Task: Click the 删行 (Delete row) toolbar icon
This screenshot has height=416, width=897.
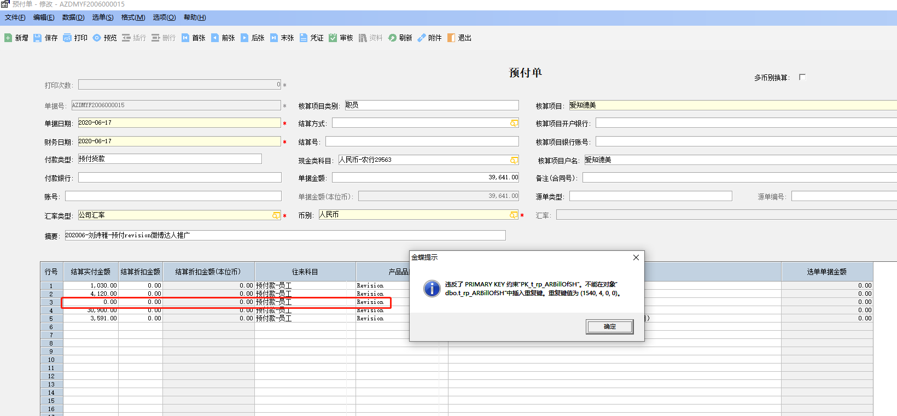Action: tap(156, 38)
